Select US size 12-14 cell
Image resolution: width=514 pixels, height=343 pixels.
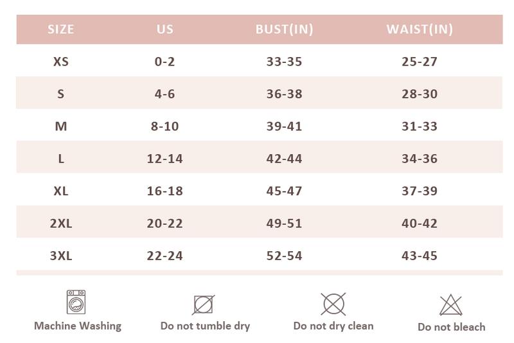click(165, 158)
